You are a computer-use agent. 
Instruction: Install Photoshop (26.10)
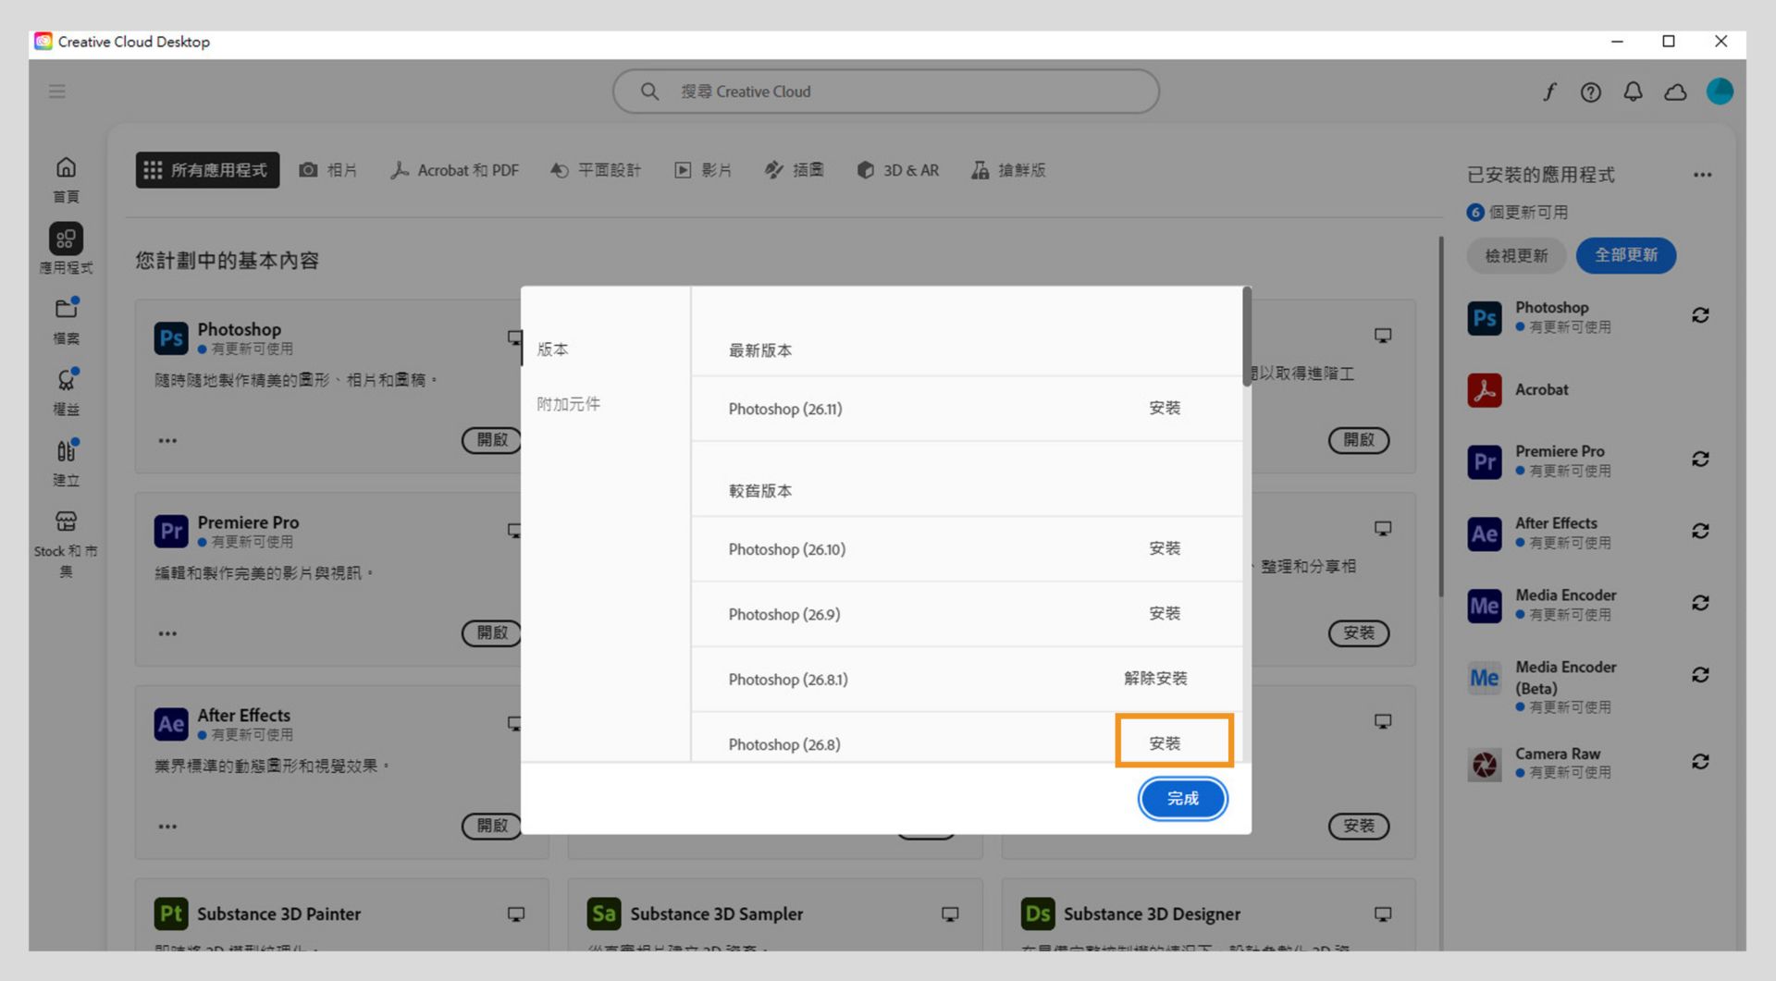point(1165,548)
